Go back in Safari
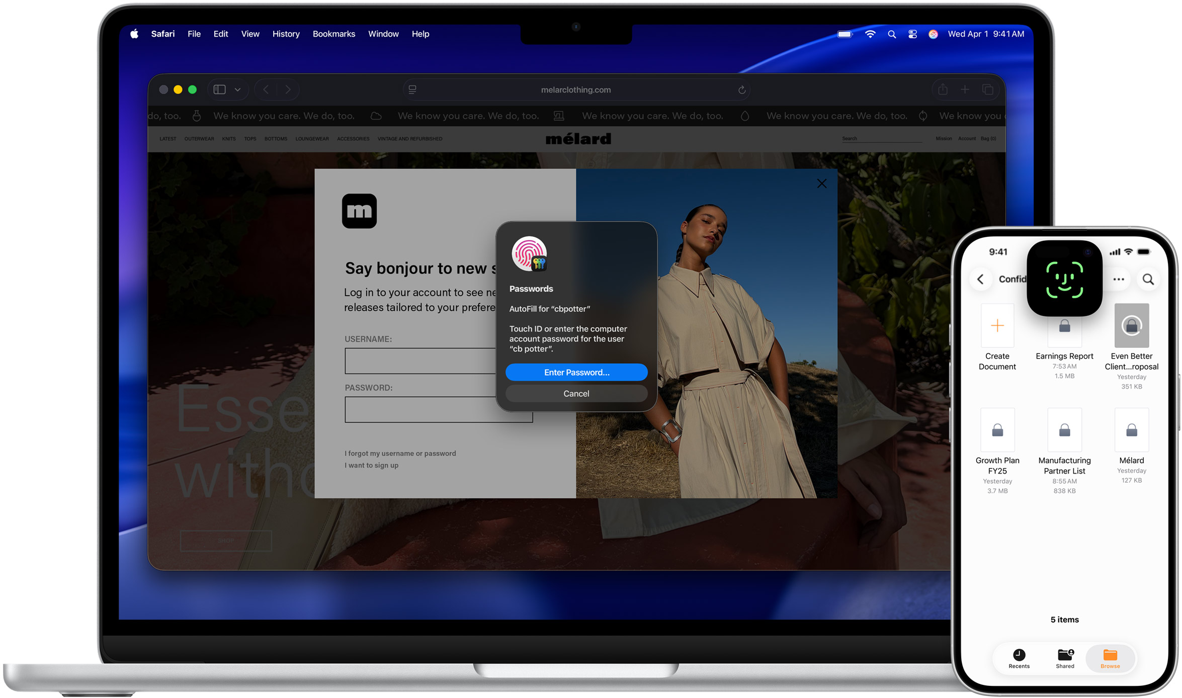 [266, 90]
